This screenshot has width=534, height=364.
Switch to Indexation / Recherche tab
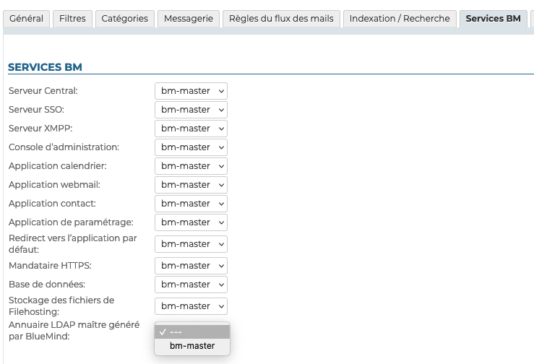[x=399, y=19]
